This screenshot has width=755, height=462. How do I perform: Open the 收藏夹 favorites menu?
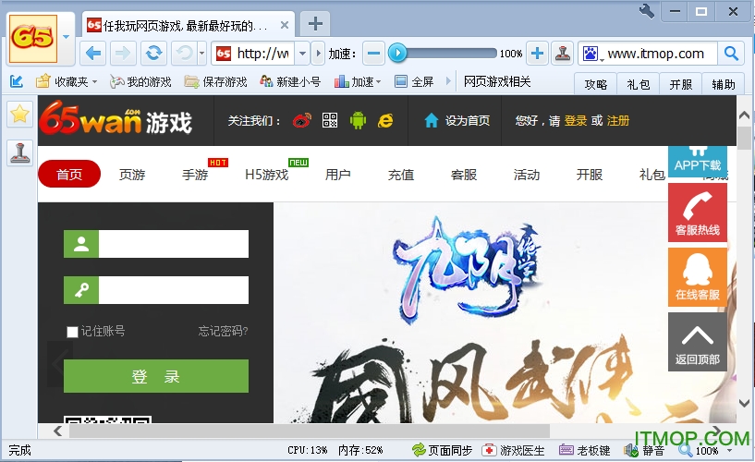[67, 82]
